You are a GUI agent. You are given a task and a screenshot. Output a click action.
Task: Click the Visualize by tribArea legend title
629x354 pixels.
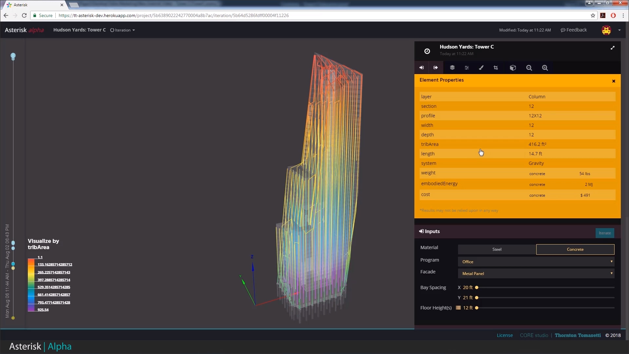(44, 244)
